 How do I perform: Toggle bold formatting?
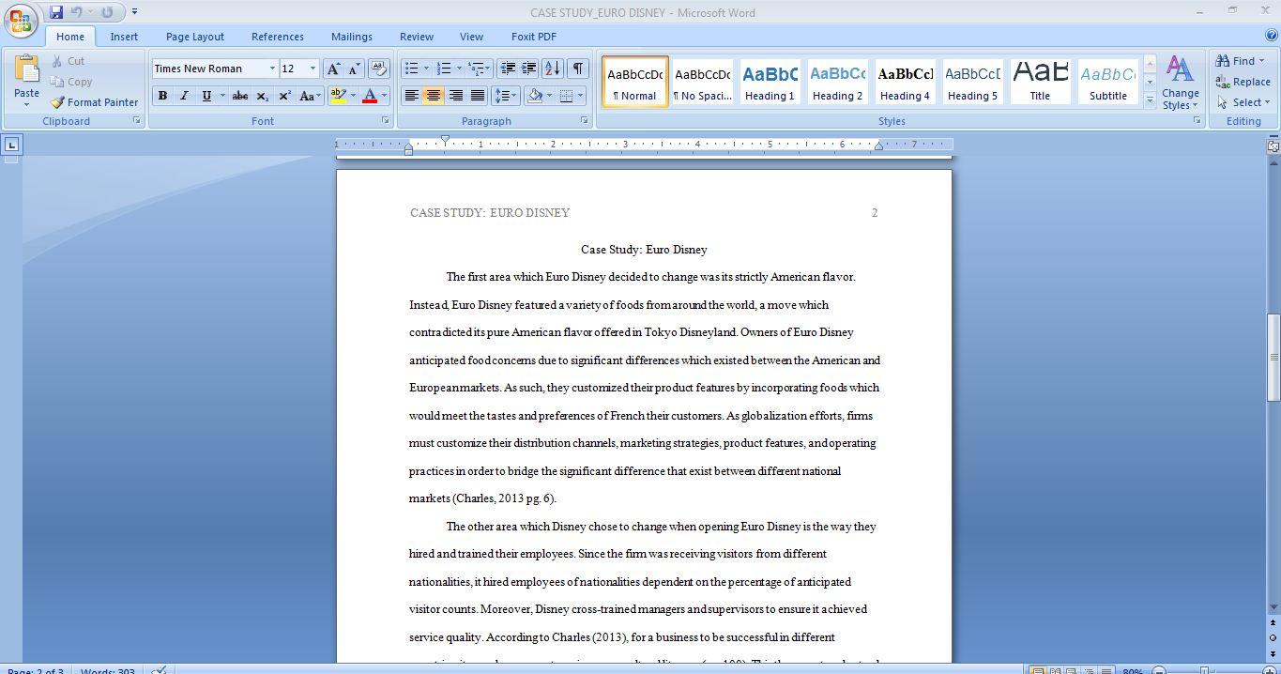coord(161,96)
